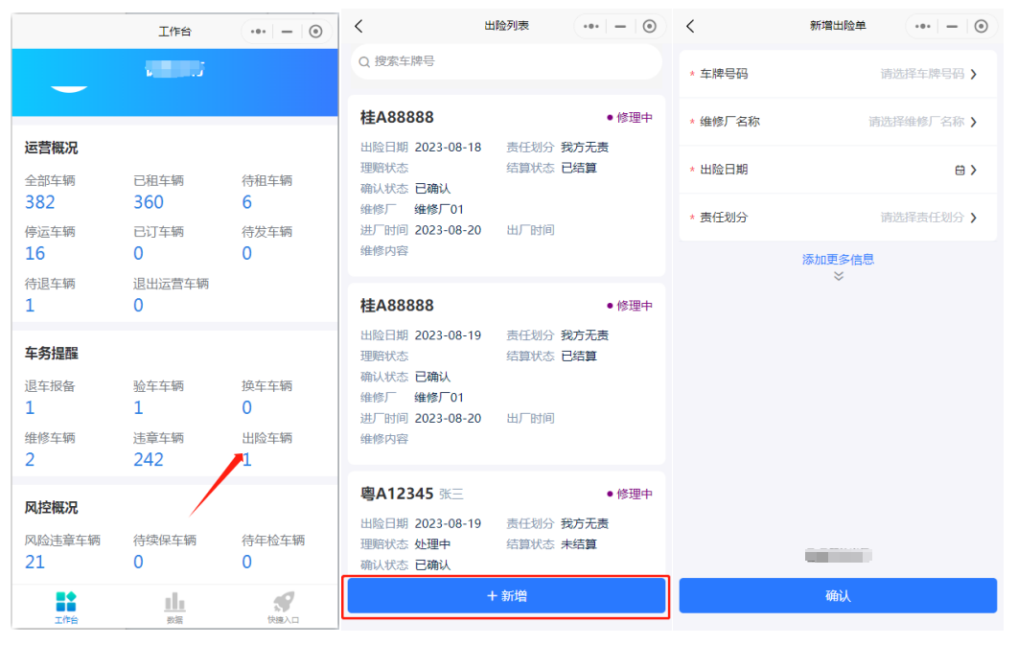Open 出险车辆 count under 车务提醒

coord(247,459)
